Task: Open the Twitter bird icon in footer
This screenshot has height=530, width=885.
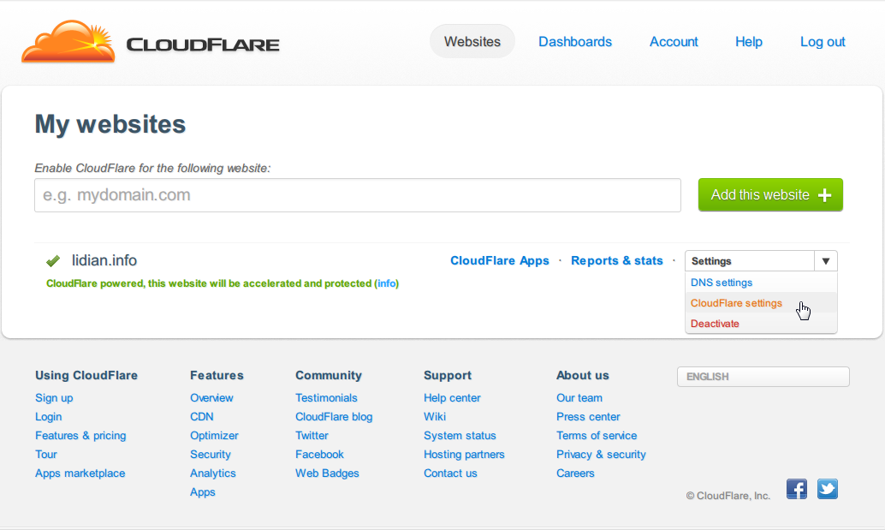Action: (827, 489)
